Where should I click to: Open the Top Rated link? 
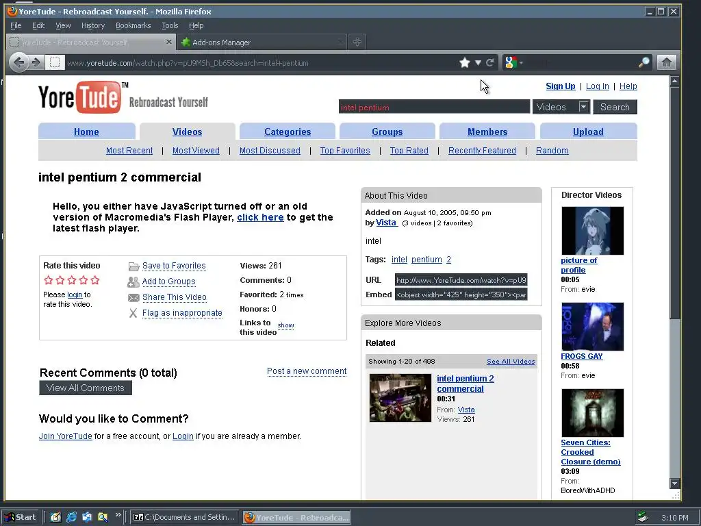(x=409, y=150)
